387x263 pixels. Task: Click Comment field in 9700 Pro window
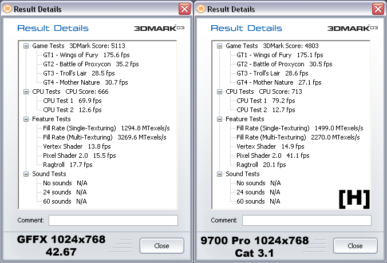pos(307,220)
